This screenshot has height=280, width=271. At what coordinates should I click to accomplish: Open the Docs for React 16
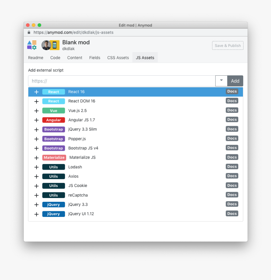point(232,91)
